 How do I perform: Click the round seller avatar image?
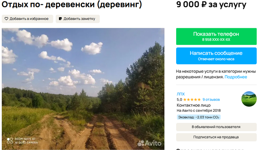pos(249,99)
